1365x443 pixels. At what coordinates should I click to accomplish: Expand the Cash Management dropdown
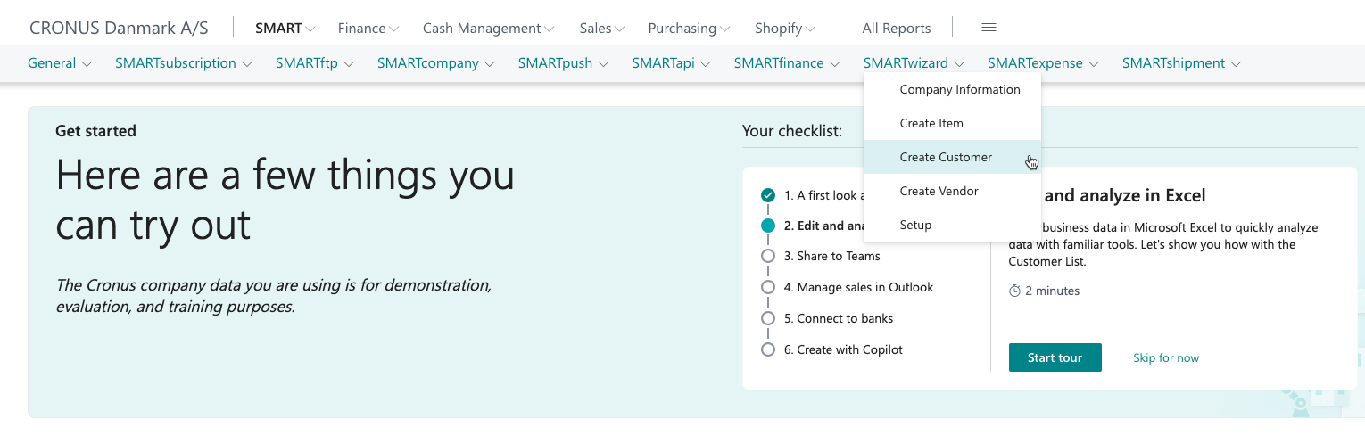tap(488, 29)
